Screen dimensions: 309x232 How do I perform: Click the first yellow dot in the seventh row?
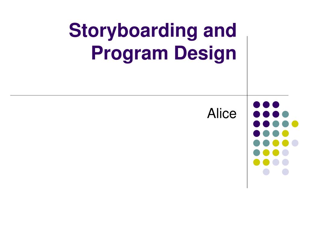coord(256,162)
